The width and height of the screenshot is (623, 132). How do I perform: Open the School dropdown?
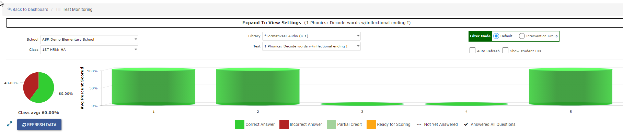click(x=89, y=40)
